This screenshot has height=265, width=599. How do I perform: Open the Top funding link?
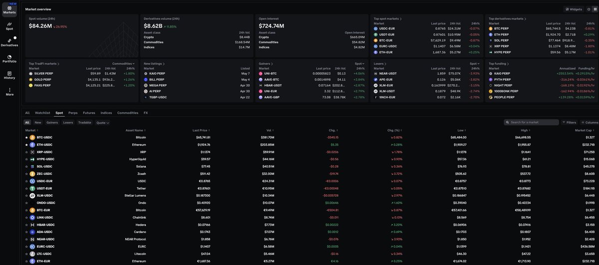point(498,64)
